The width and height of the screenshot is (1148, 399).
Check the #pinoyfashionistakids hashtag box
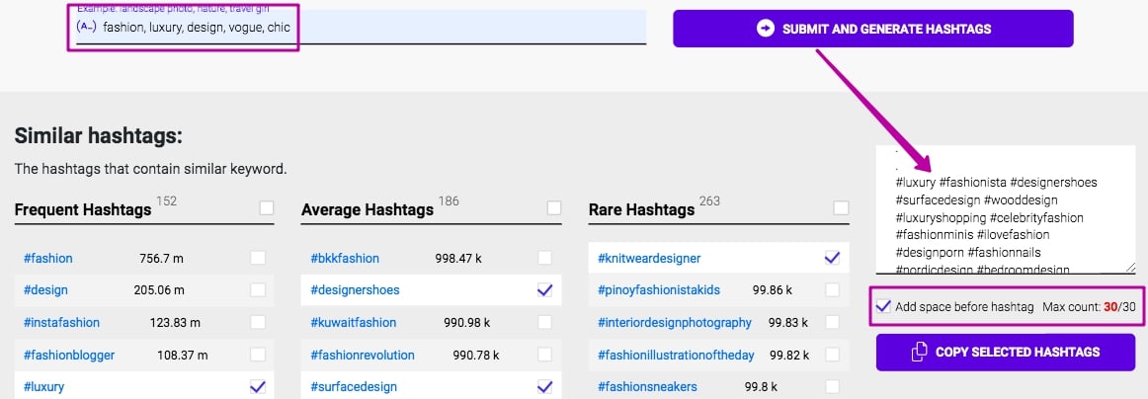click(x=833, y=290)
